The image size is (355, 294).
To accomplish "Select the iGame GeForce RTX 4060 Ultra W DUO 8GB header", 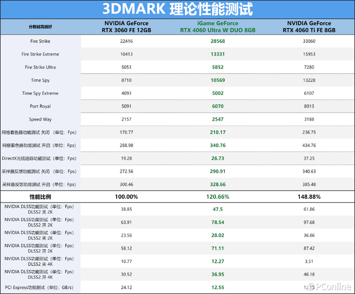I will (217, 27).
